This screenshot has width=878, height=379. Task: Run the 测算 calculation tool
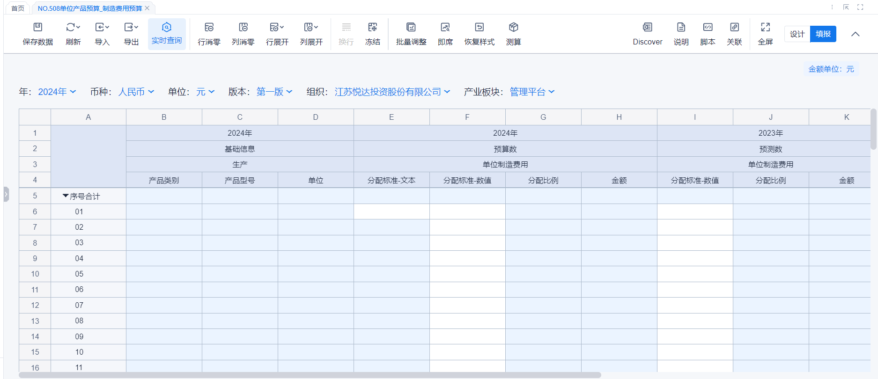(x=513, y=28)
